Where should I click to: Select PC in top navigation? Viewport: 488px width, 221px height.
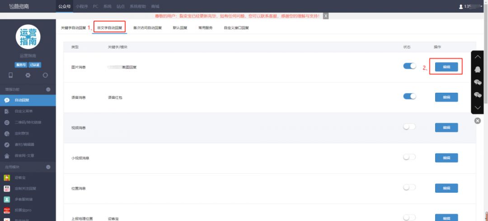click(x=96, y=6)
